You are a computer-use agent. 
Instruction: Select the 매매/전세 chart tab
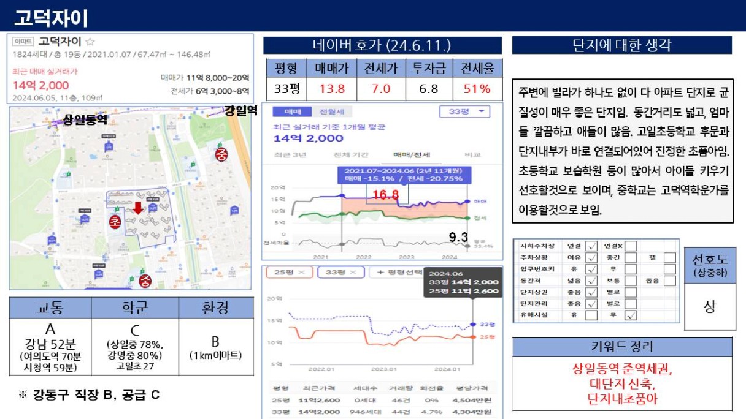(x=411, y=154)
